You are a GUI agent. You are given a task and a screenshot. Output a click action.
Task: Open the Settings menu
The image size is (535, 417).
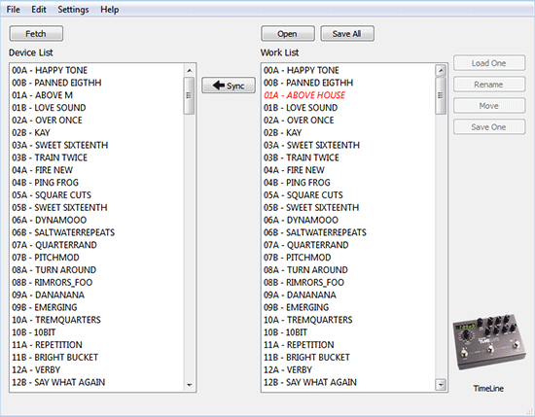point(73,9)
